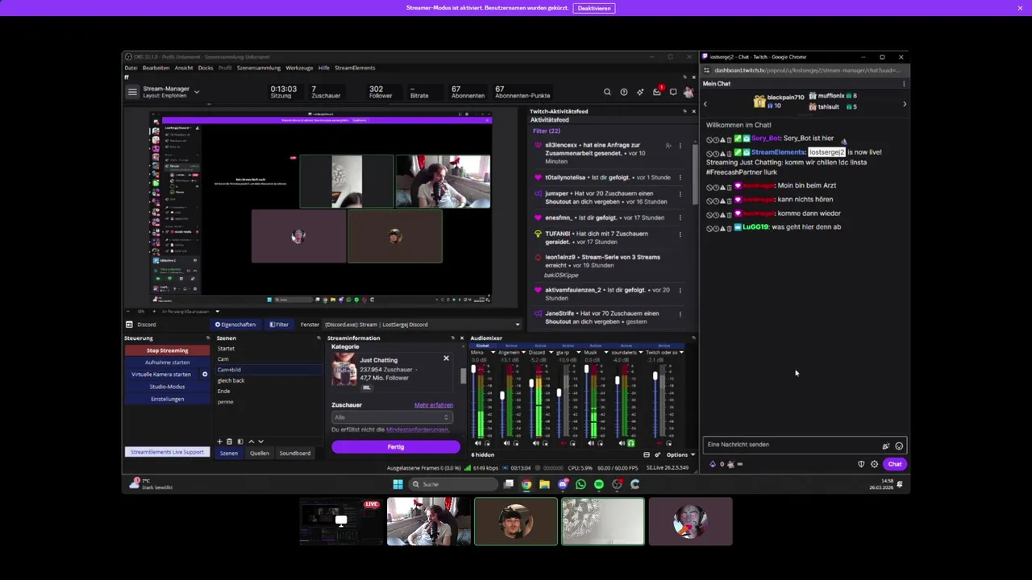Click the search icon in Stream-Manager header
The width and height of the screenshot is (1032, 580).
click(607, 92)
